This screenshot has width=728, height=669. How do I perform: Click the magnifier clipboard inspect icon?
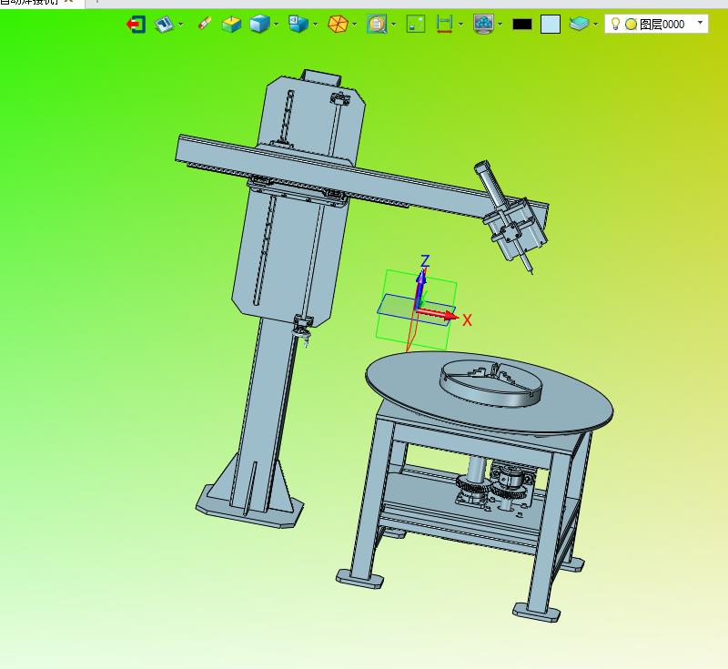pyautogui.click(x=377, y=25)
